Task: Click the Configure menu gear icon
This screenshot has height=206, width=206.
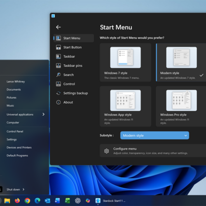Action: coord(106,151)
